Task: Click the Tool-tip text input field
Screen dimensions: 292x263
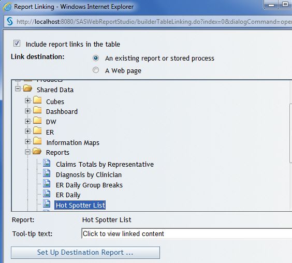Action: (186, 233)
